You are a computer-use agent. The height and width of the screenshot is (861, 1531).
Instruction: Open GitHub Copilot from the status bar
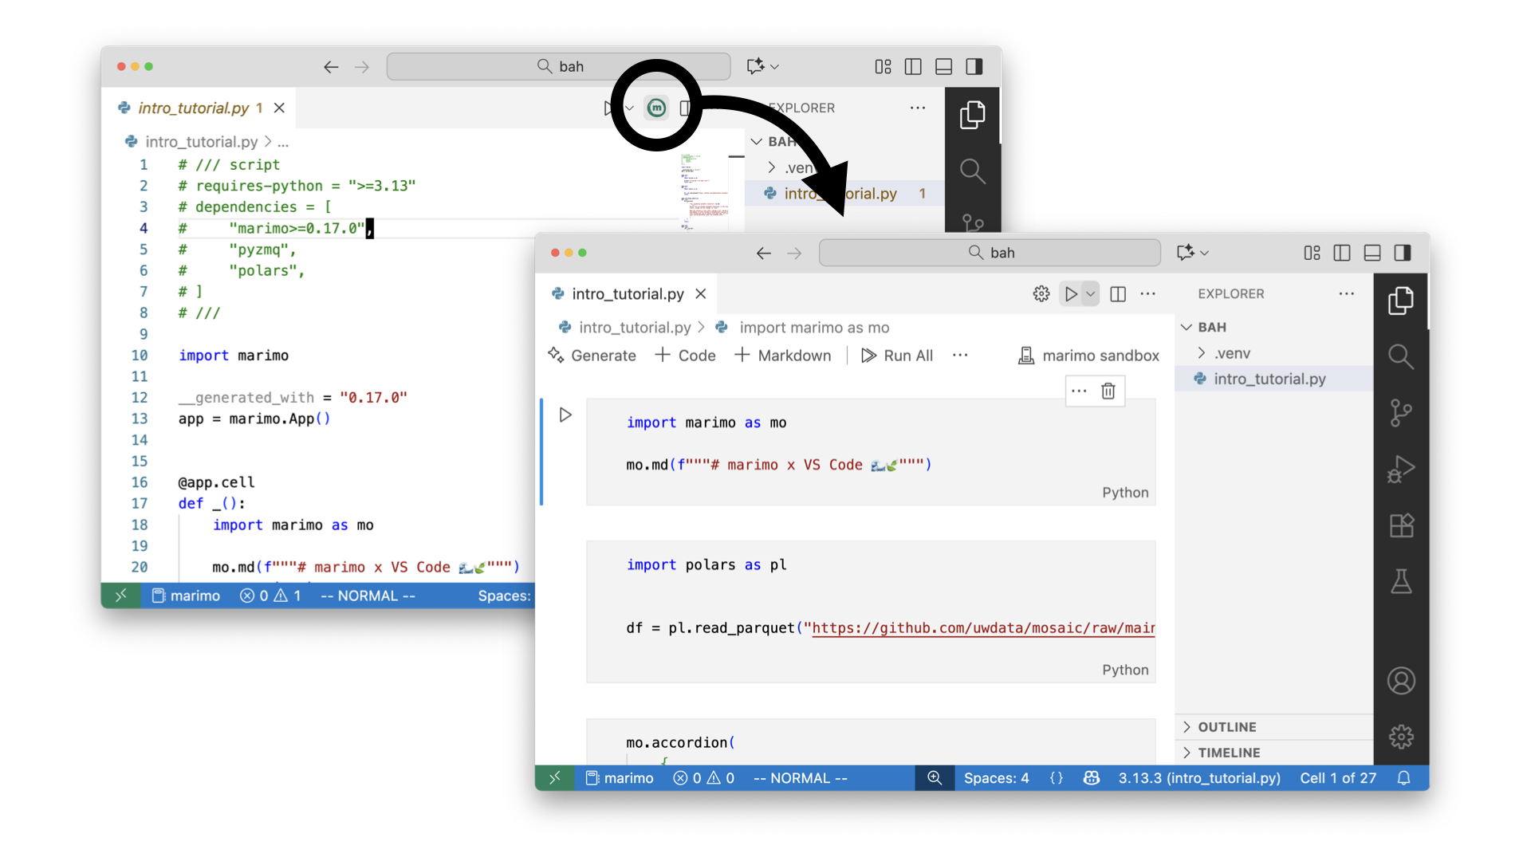pyautogui.click(x=1091, y=777)
